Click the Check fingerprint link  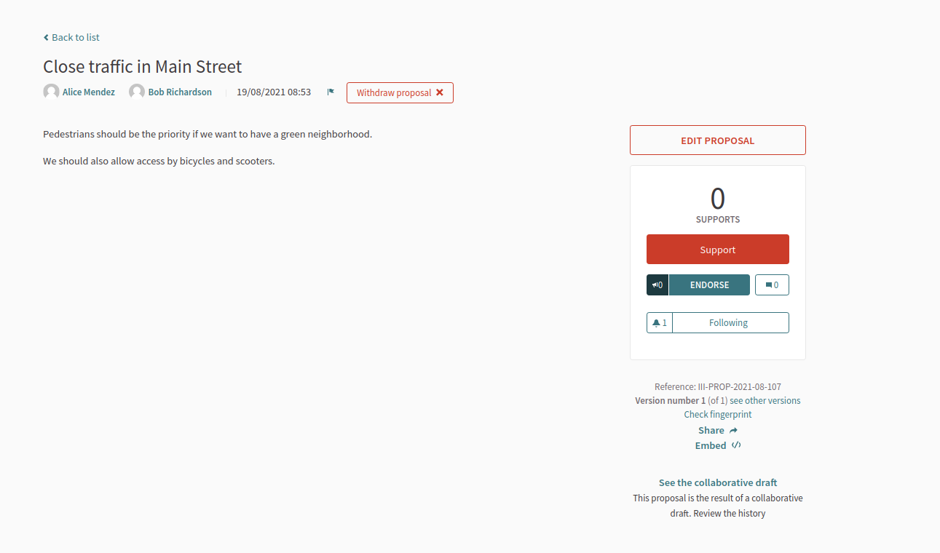coord(718,414)
